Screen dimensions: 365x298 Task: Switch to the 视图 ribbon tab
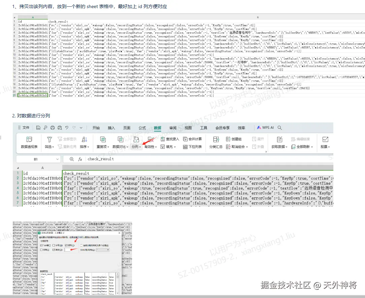188,128
